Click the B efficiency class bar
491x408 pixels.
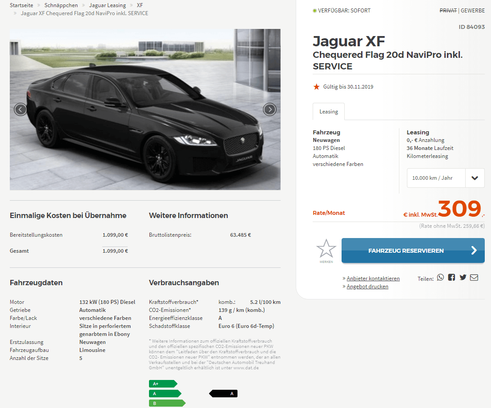[167, 403]
